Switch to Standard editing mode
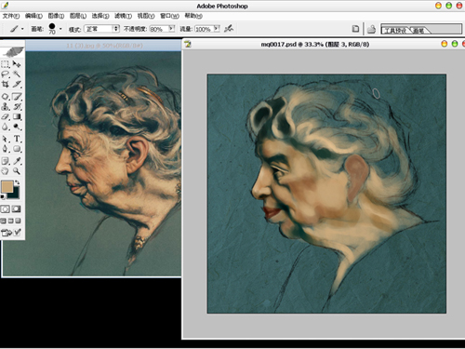The width and height of the screenshot is (465, 349). [x=6, y=209]
